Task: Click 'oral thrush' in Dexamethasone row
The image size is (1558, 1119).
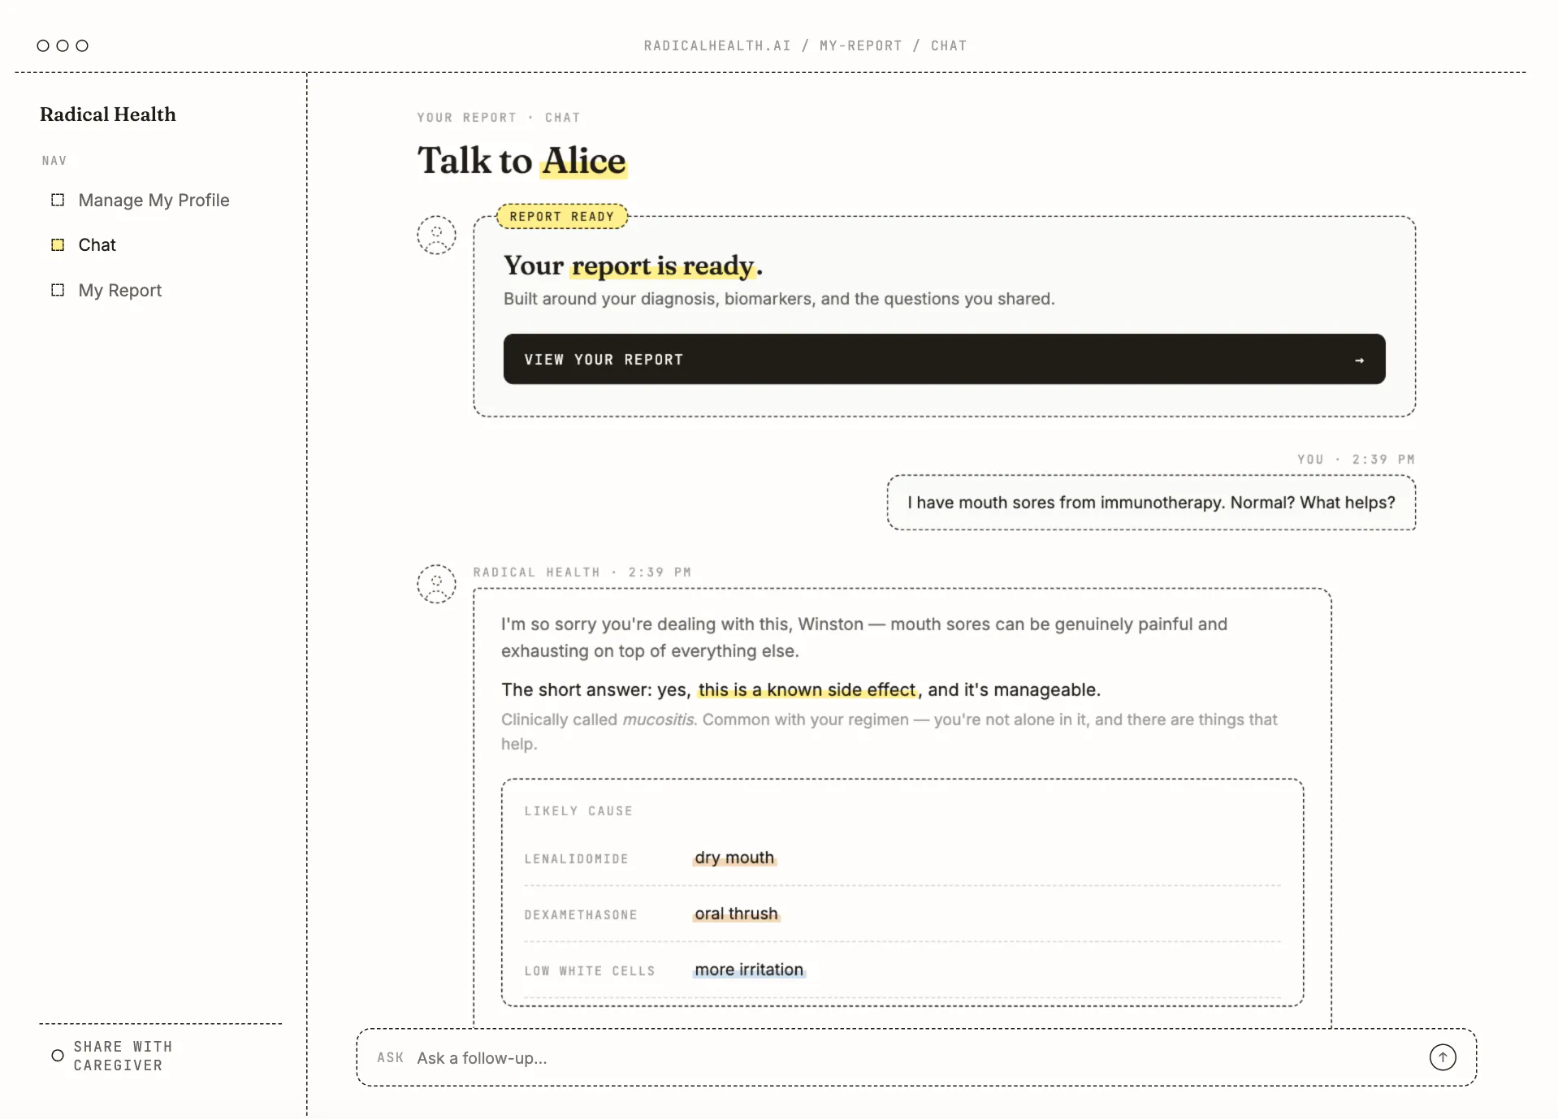Action: click(x=736, y=914)
